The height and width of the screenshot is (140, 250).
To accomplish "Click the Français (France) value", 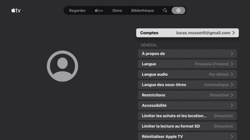I will tap(212, 64).
